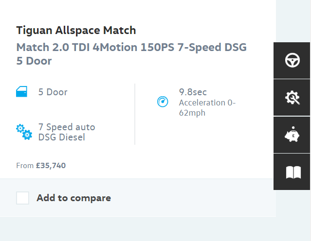The width and height of the screenshot is (311, 241).
Task: Open the Tiguan Allspace Match title
Action: click(76, 30)
